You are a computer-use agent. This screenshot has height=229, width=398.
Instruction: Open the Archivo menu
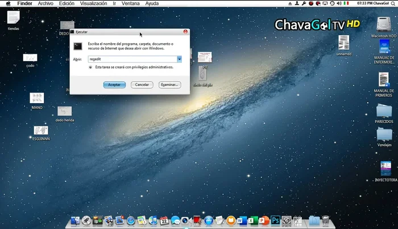pos(45,3)
